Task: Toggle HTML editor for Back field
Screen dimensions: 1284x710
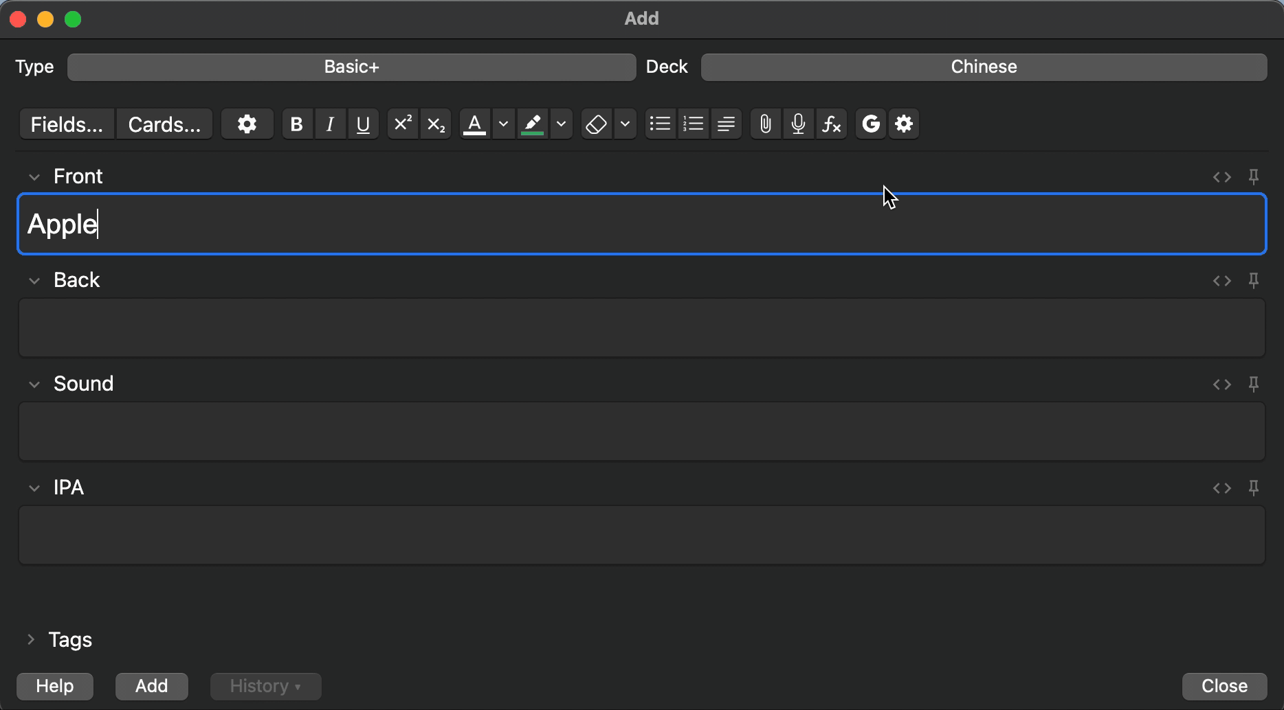Action: point(1221,281)
